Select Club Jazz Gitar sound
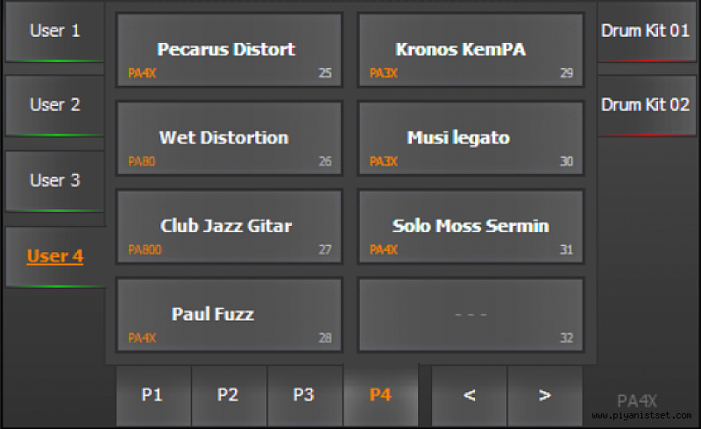Screen dimensions: 701x429 [229, 227]
